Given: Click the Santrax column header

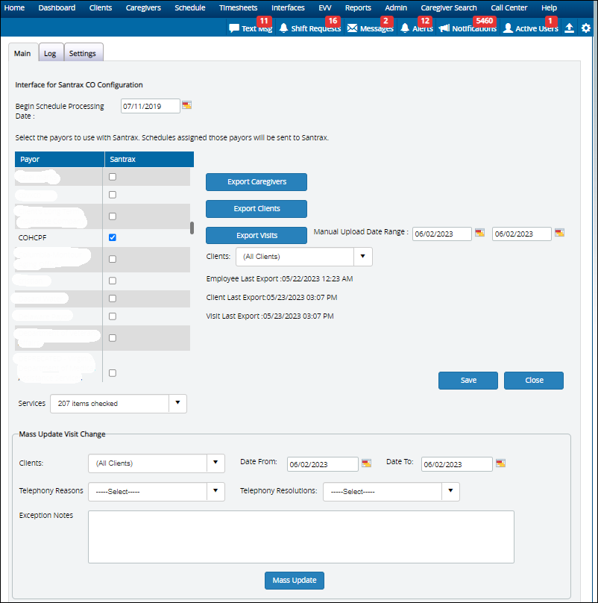Looking at the screenshot, I should point(149,159).
